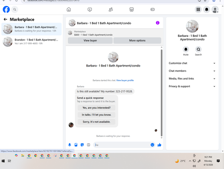
Task: Open File Explorer from the taskbar
Action: (x=22, y=156)
